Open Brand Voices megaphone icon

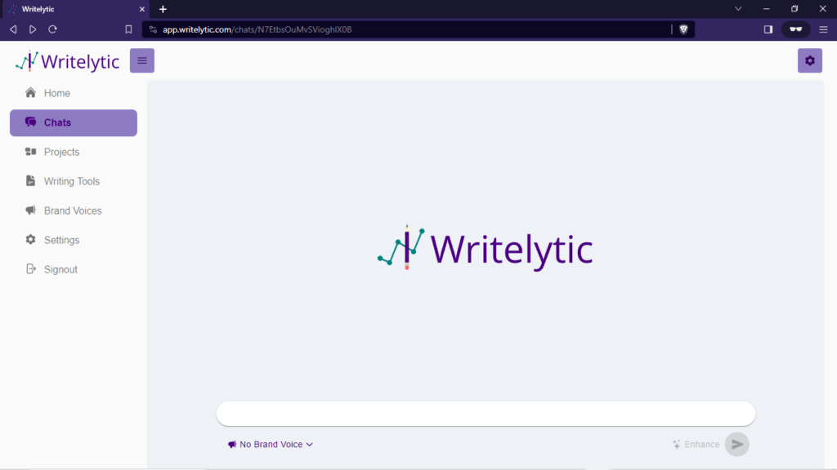point(31,211)
